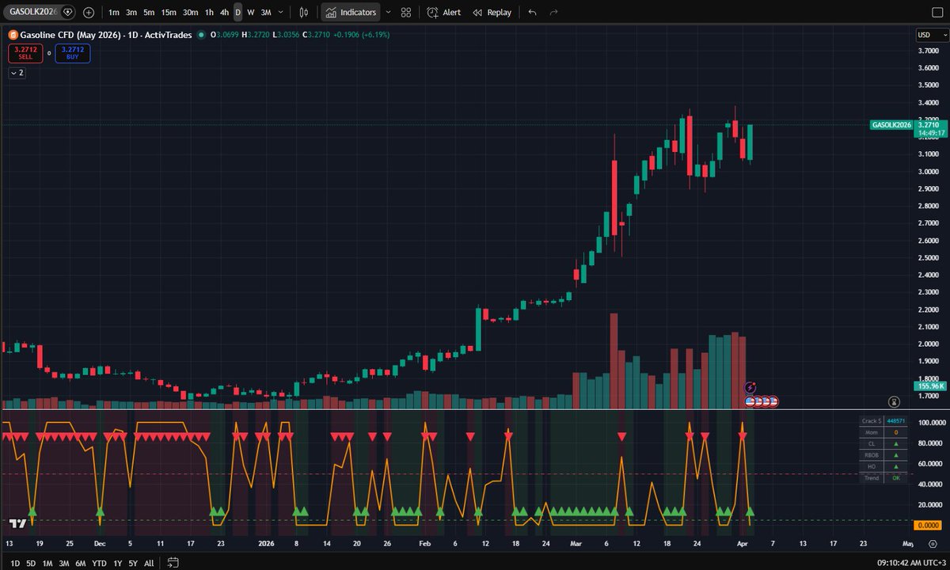Click the plus compare-symbol icon
Screen dimensions: 950x570
pyautogui.click(x=89, y=13)
